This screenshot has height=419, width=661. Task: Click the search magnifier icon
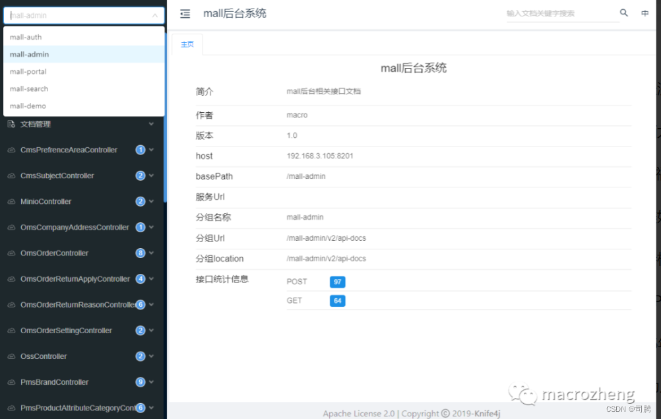(x=623, y=12)
